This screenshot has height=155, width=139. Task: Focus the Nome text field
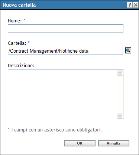[x=65, y=28]
